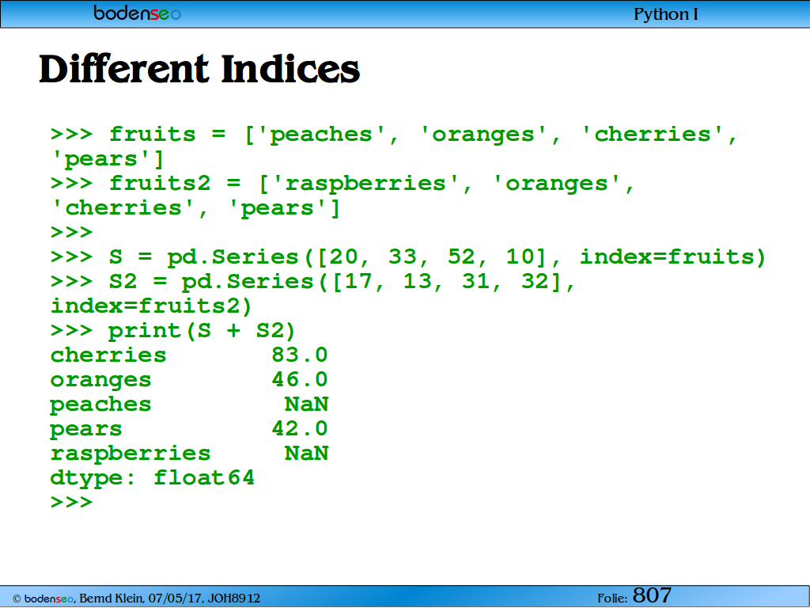Click the value 46.0
The height and width of the screenshot is (608, 810).
coord(300,379)
